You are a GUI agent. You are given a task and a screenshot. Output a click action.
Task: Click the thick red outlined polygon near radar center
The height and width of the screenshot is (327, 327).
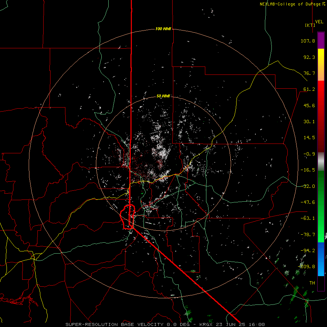(128, 217)
